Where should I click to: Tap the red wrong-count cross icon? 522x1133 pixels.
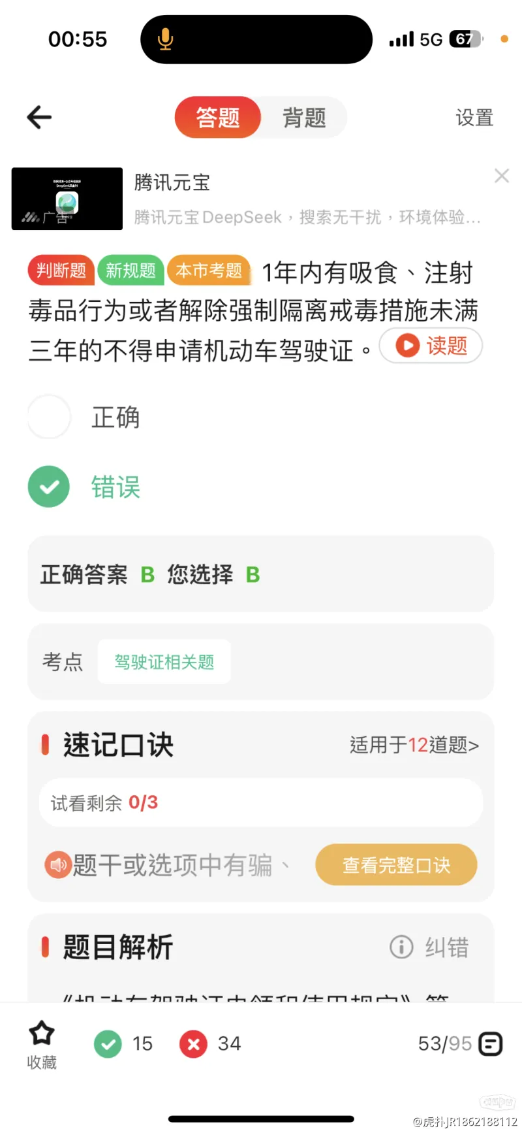point(194,1043)
